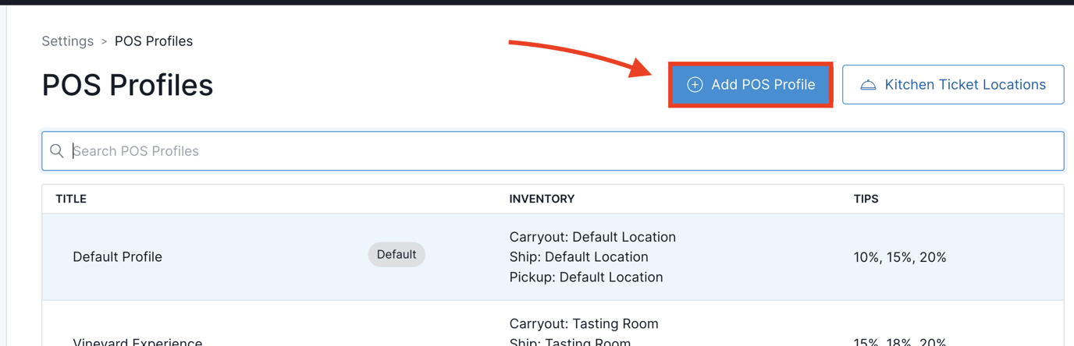The image size is (1074, 346).
Task: Select the POS Profiles breadcrumb item
Action: 154,41
